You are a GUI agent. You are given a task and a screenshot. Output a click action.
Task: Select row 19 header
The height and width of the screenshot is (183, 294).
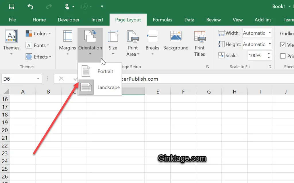pyautogui.click(x=5, y=122)
